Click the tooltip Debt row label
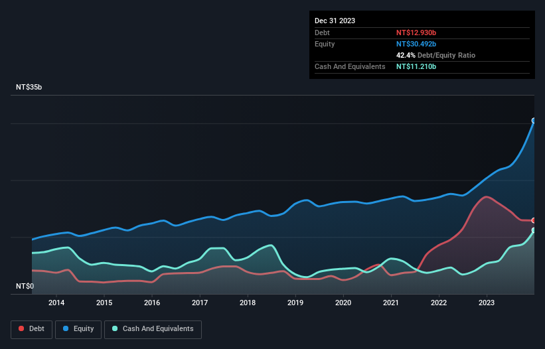 (x=322, y=33)
